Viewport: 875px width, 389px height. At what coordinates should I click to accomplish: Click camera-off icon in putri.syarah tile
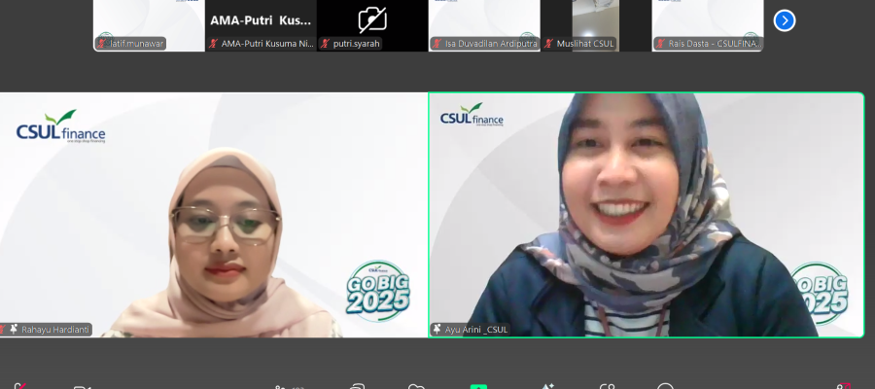(x=372, y=20)
